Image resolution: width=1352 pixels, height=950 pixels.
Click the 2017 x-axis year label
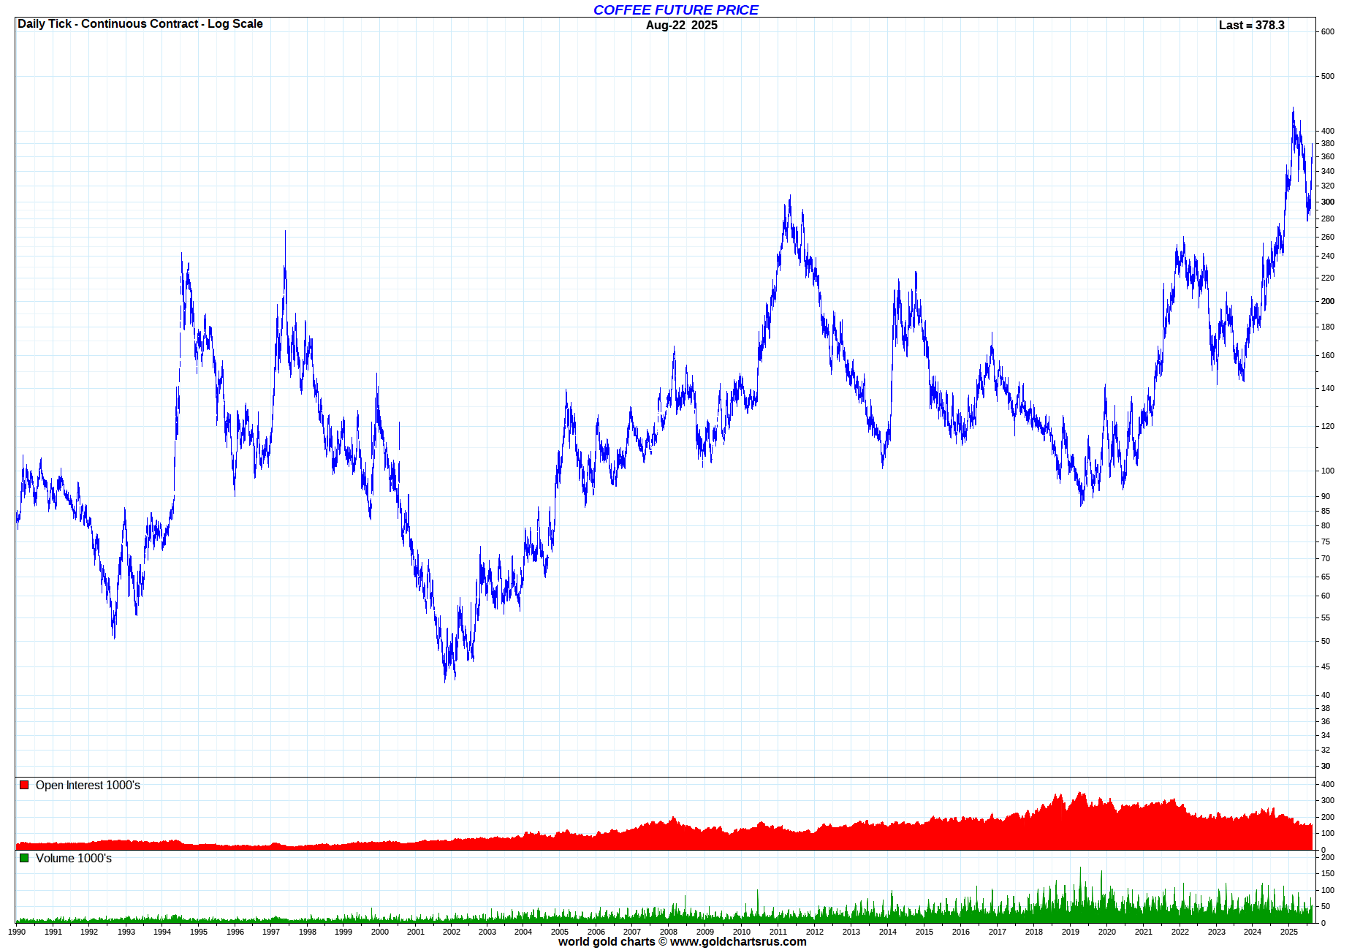pyautogui.click(x=998, y=932)
